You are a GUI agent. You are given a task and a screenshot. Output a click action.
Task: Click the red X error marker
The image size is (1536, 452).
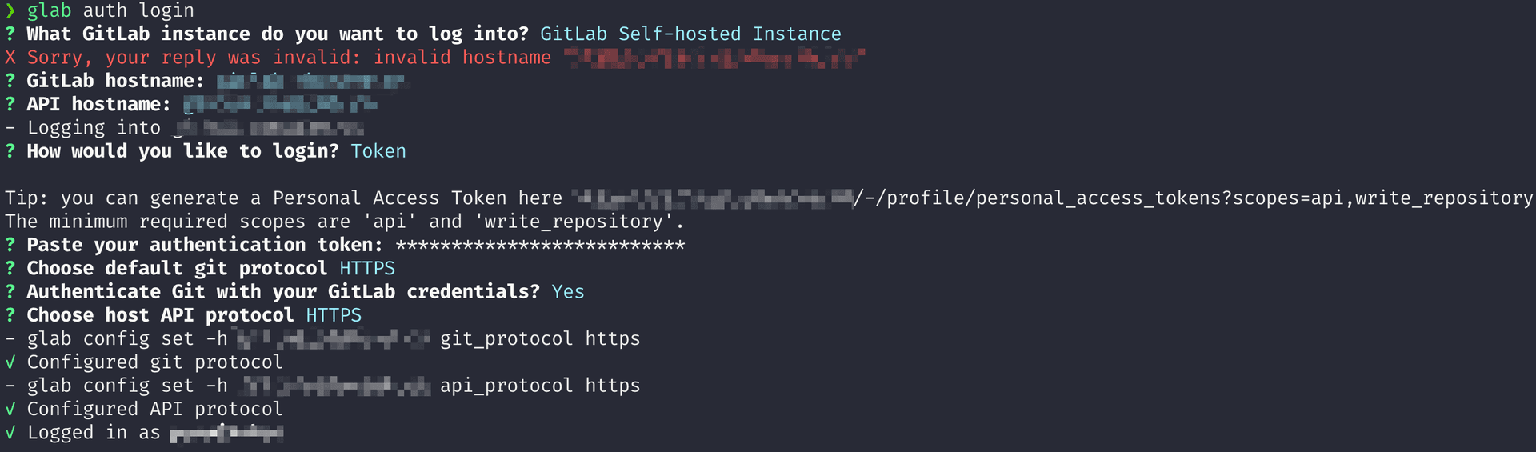click(10, 58)
